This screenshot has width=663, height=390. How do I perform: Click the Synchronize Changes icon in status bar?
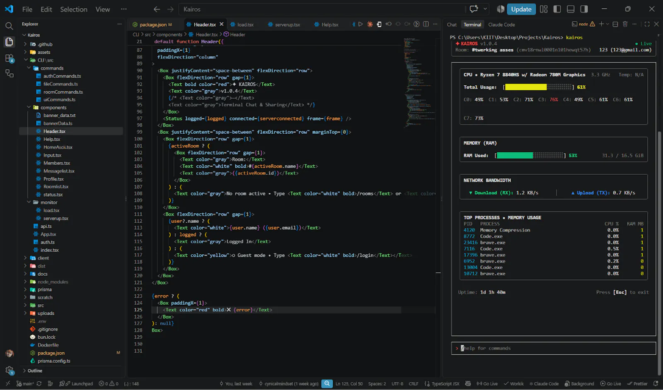pos(39,384)
